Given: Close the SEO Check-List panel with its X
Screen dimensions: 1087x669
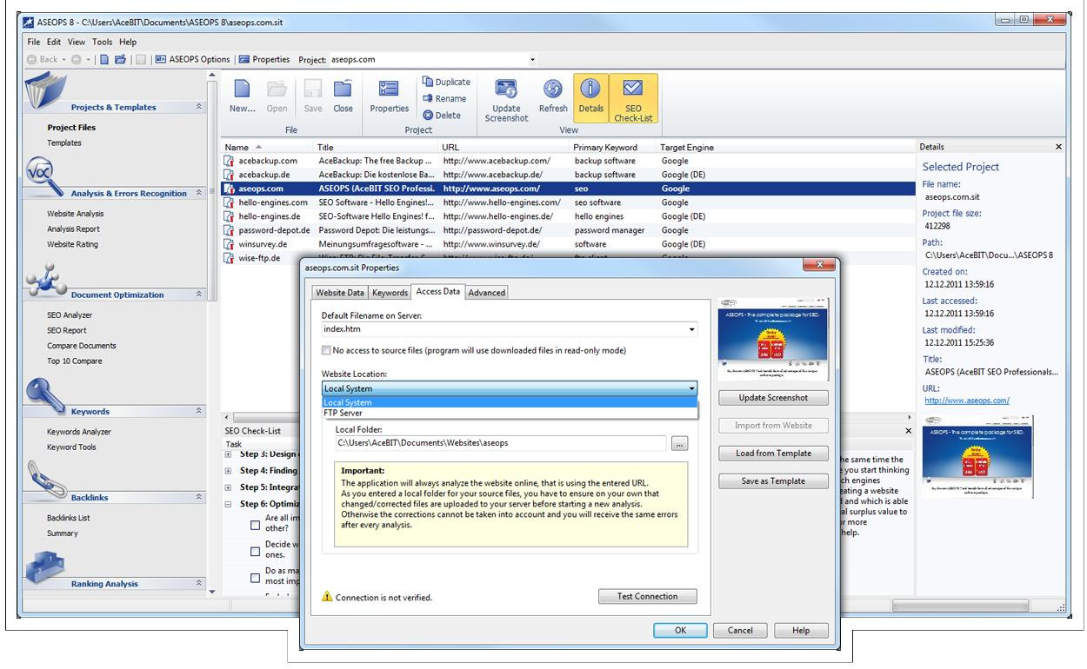Looking at the screenshot, I should pos(909,430).
